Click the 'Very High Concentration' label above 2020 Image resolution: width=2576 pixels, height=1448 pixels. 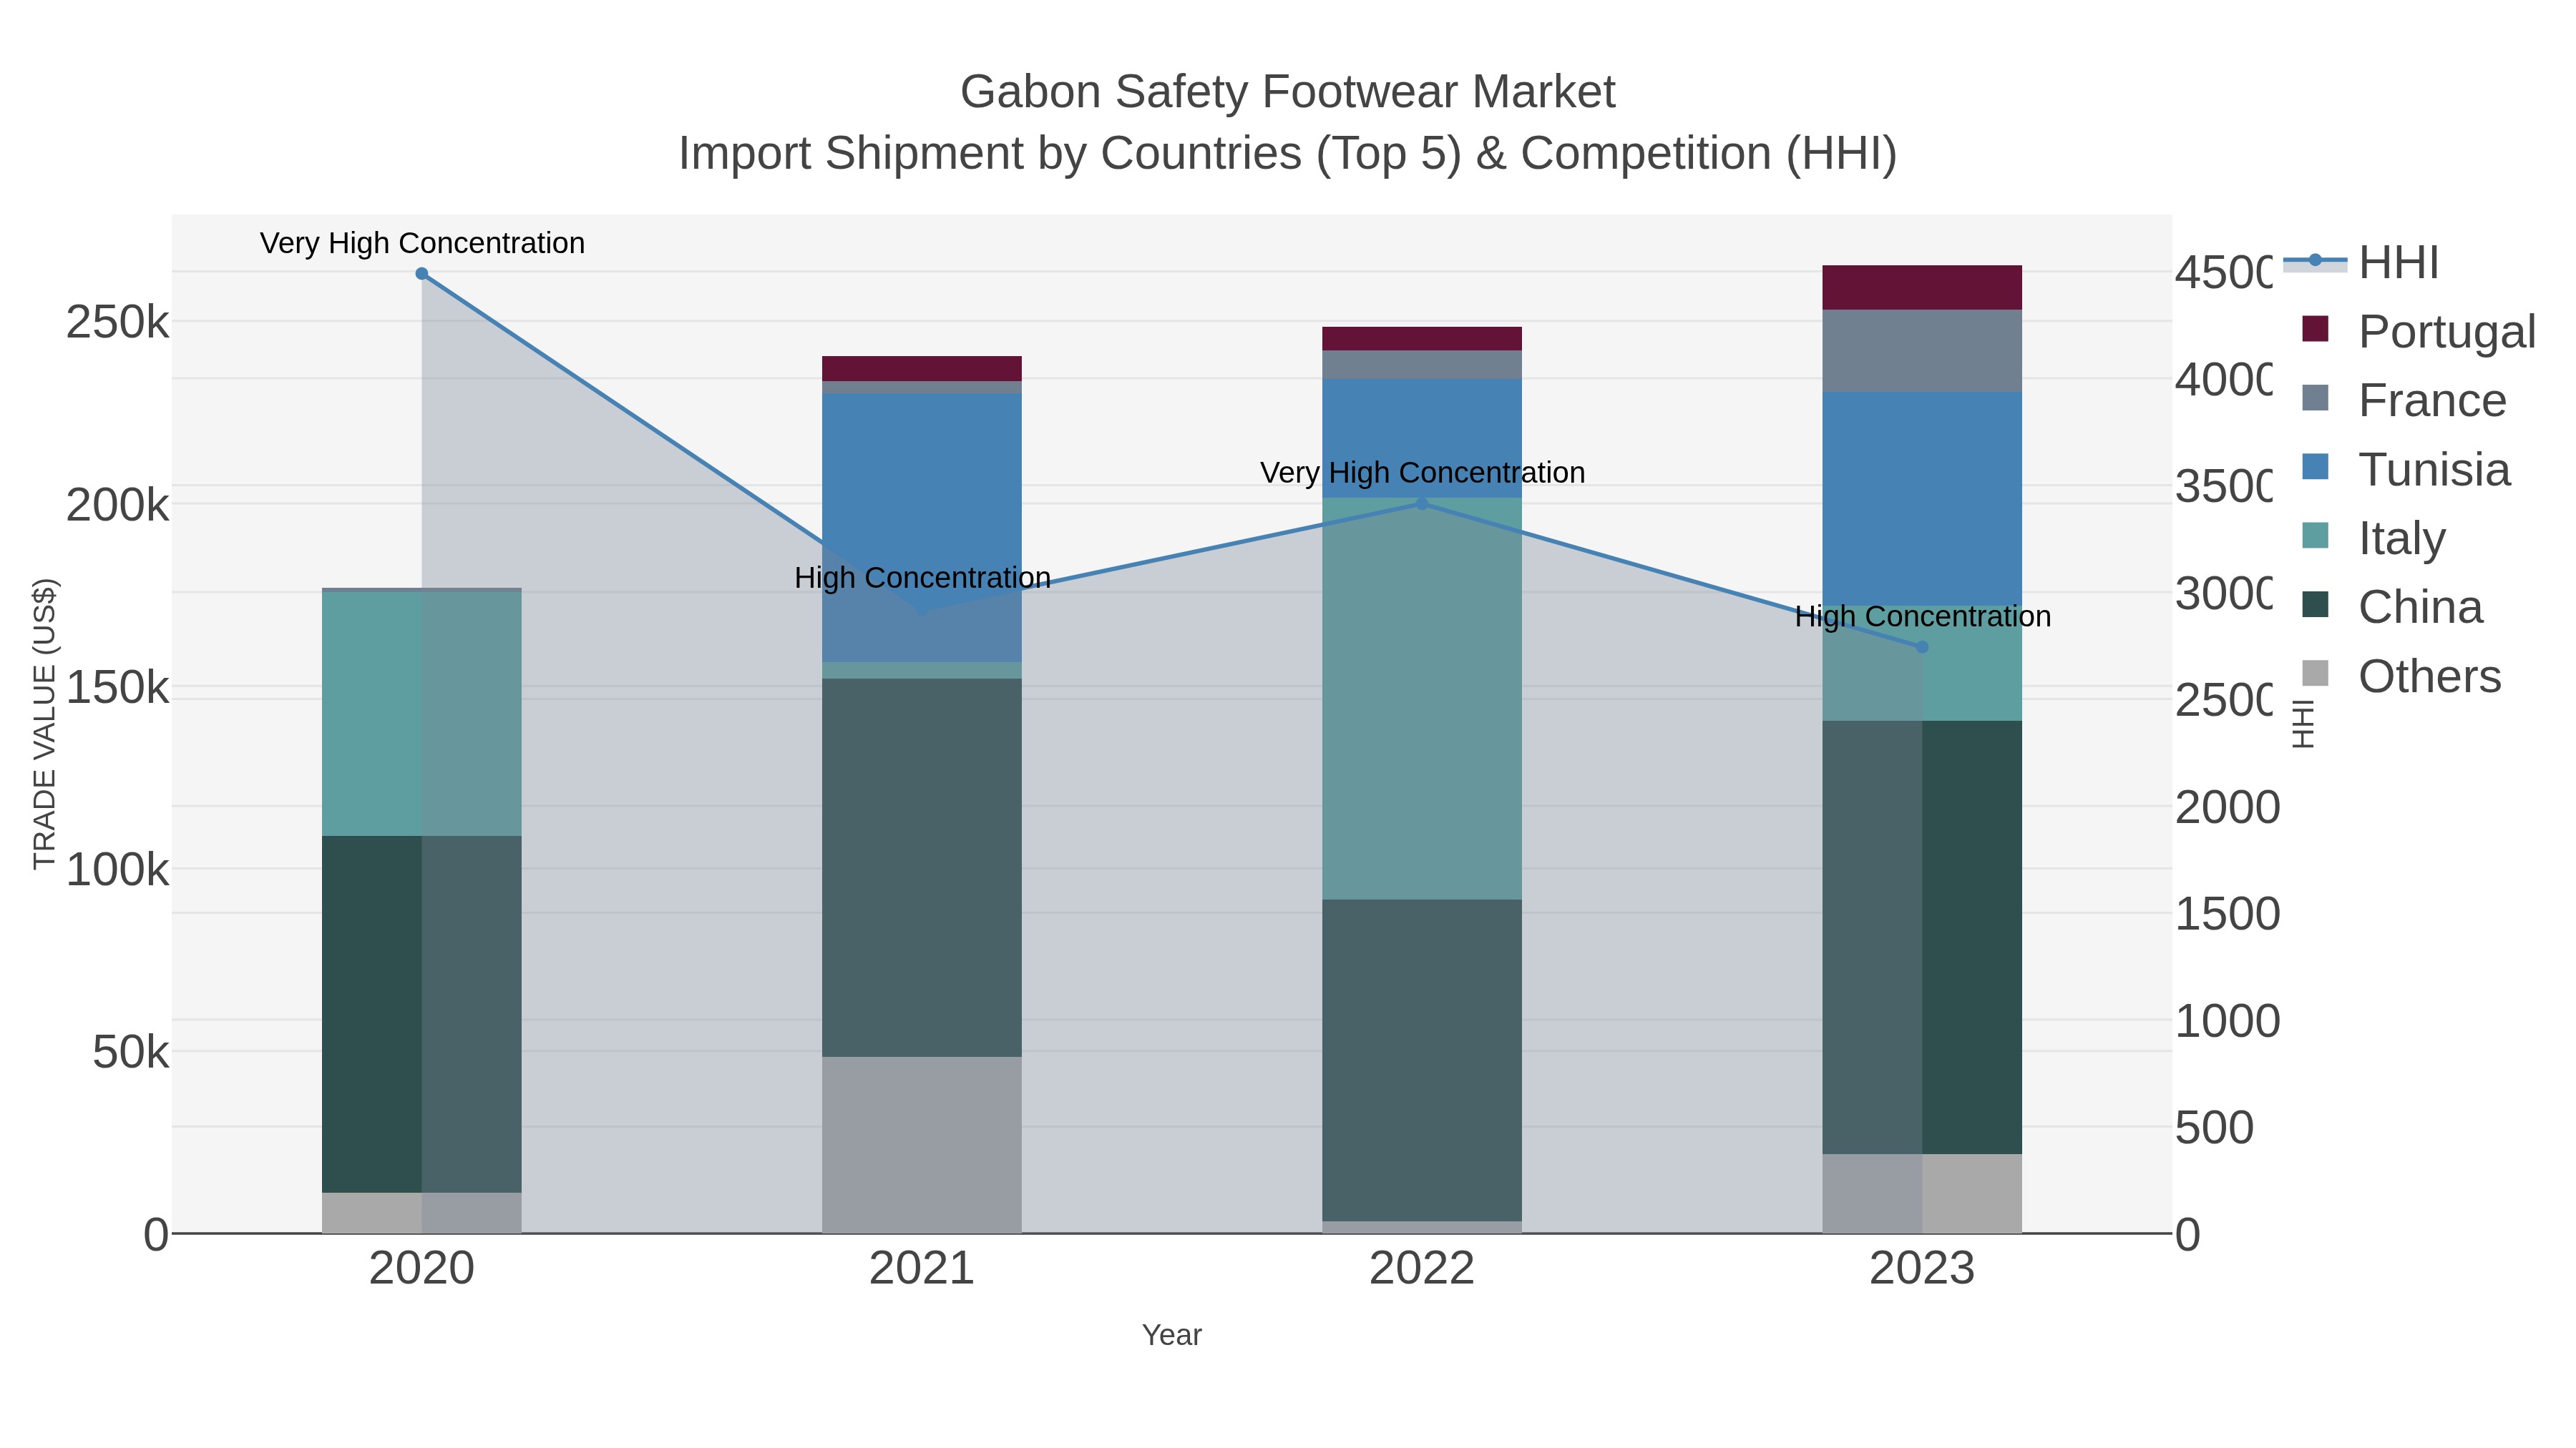coord(422,244)
